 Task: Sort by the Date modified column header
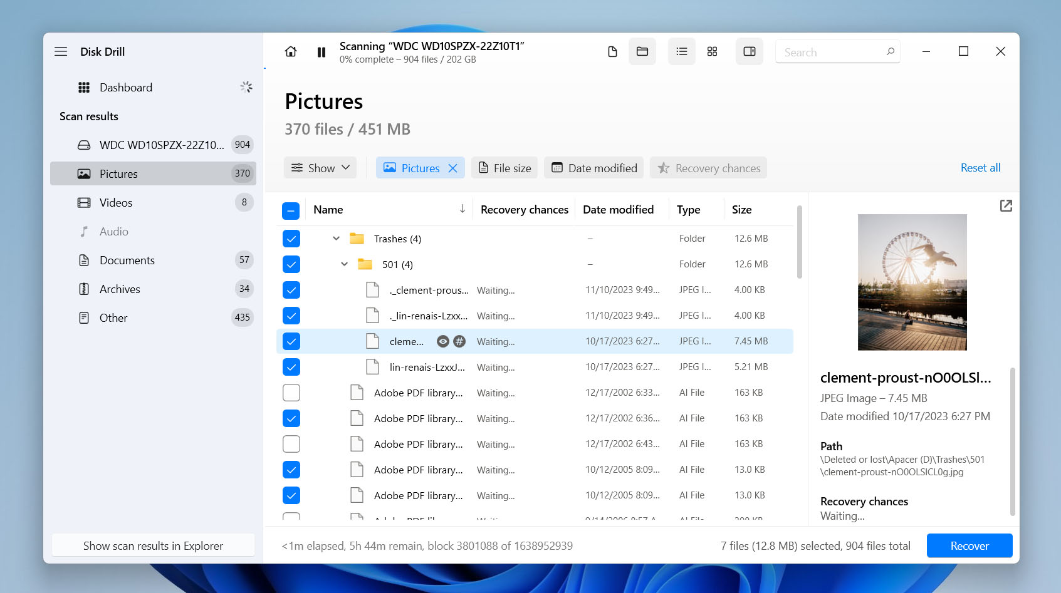[618, 210]
